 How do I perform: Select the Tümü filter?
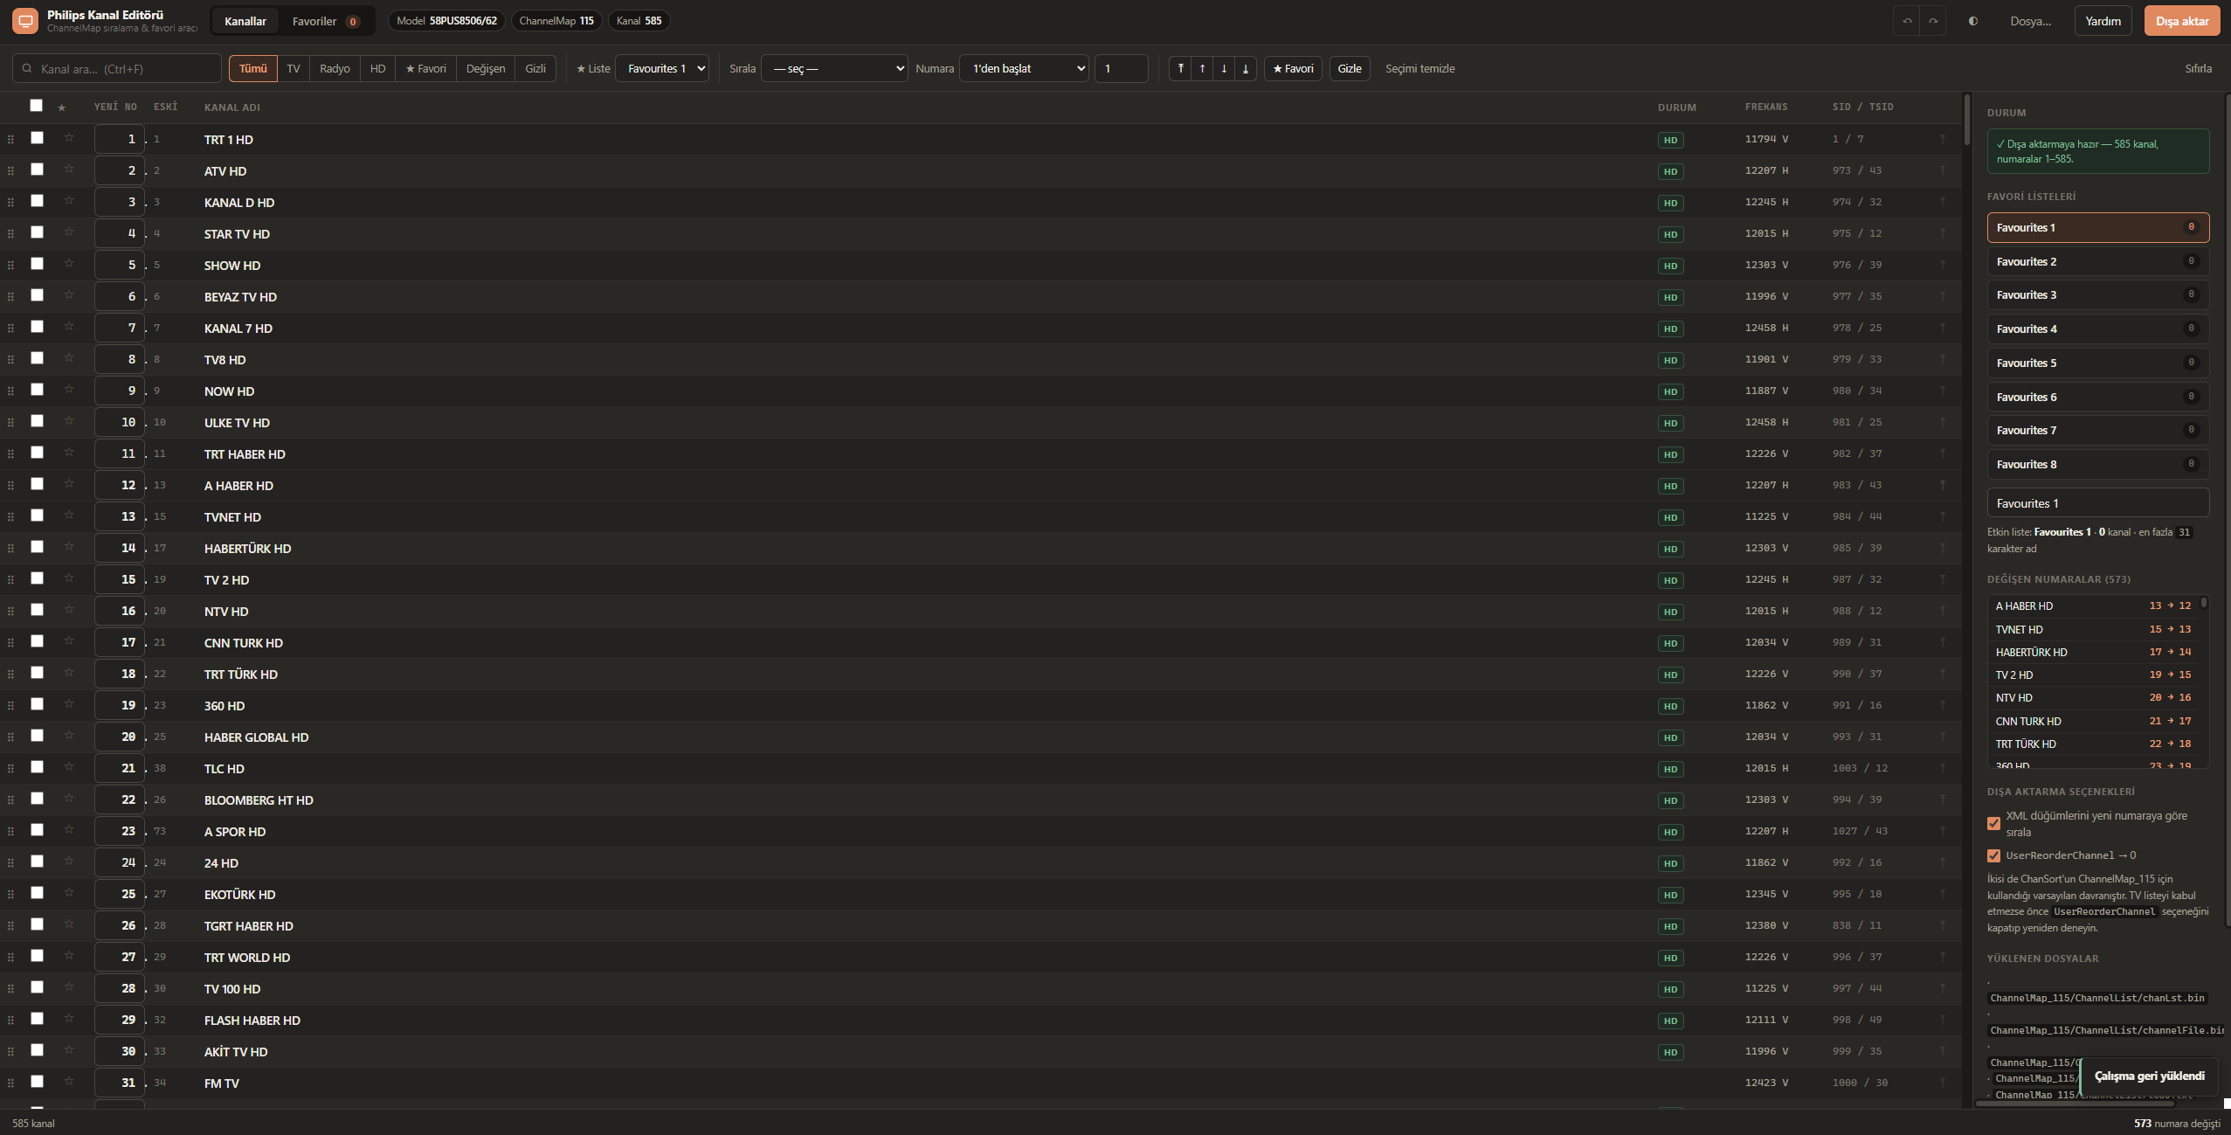coord(253,68)
